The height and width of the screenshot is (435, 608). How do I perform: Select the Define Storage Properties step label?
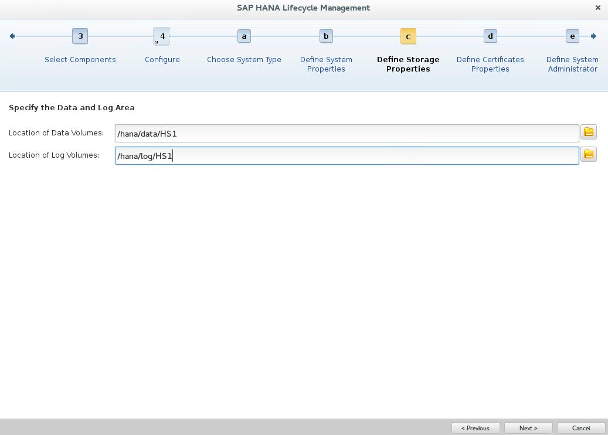408,64
